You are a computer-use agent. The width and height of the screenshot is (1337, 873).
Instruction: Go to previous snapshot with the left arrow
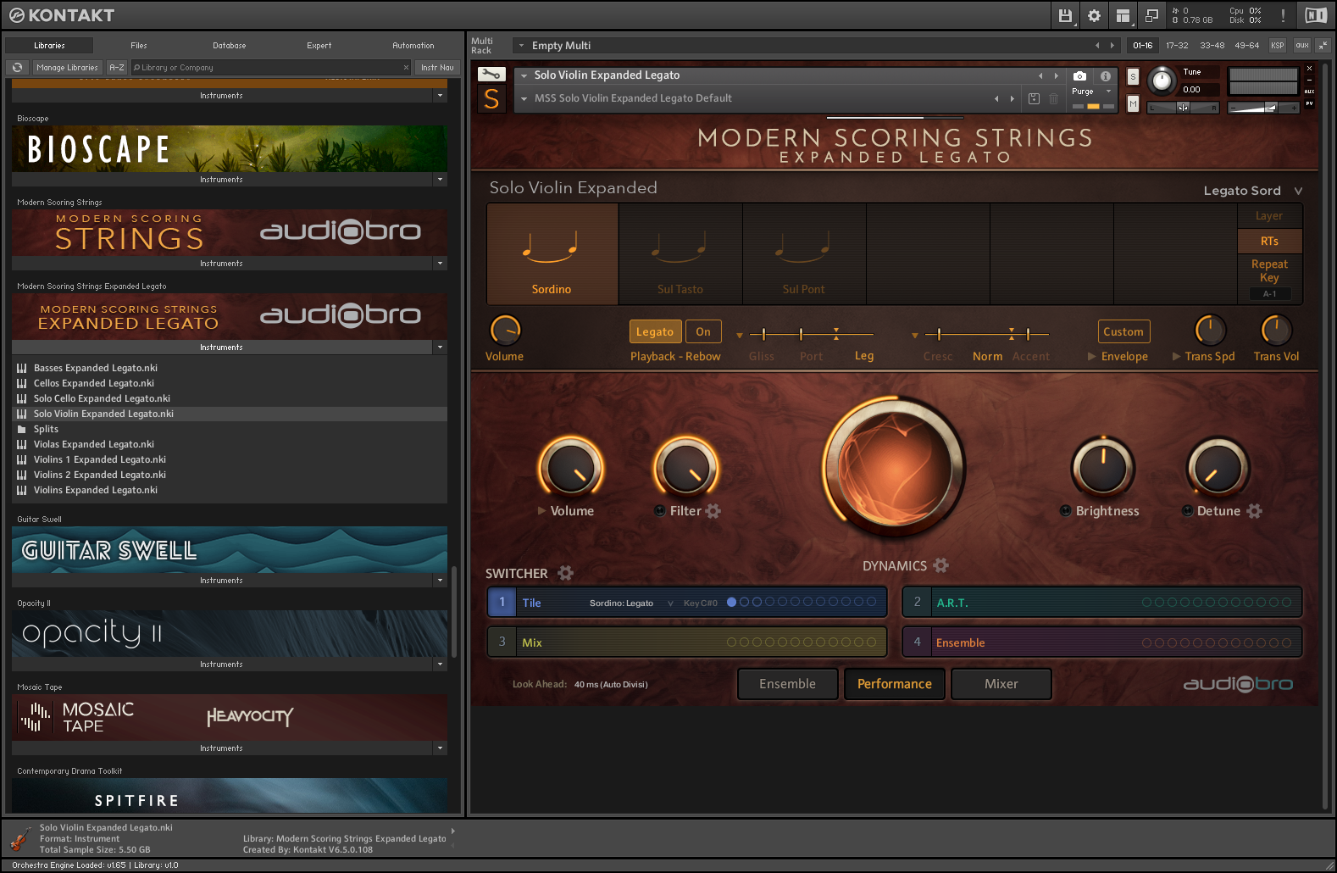click(996, 98)
